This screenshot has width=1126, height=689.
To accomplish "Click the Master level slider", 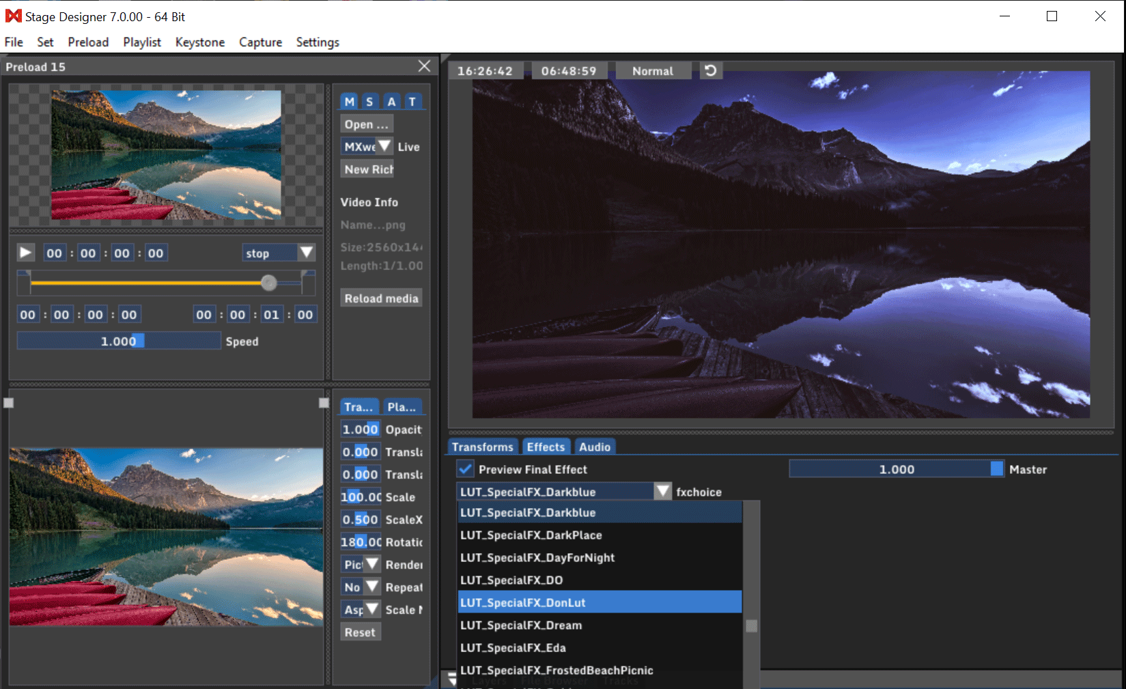I will point(895,469).
